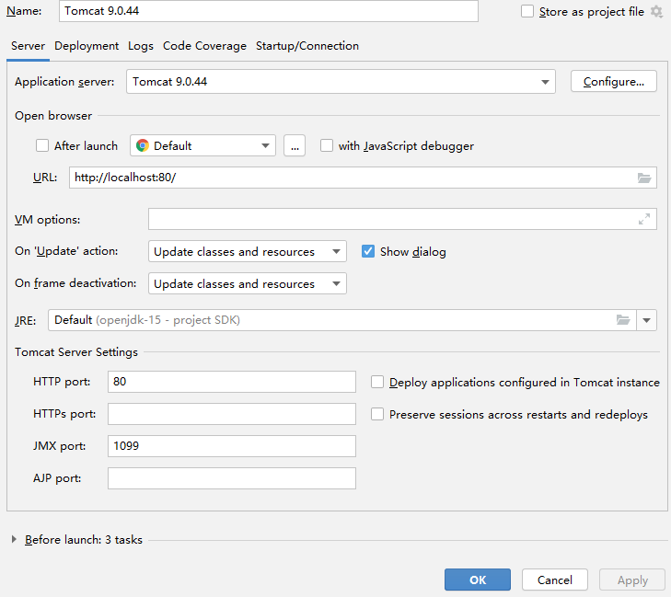Open the Default browser dropdown
Screen dimensions: 671x597
202,146
